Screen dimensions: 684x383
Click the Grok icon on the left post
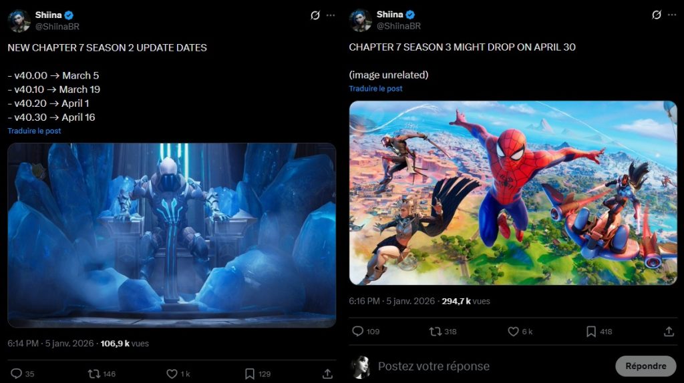[x=315, y=15]
